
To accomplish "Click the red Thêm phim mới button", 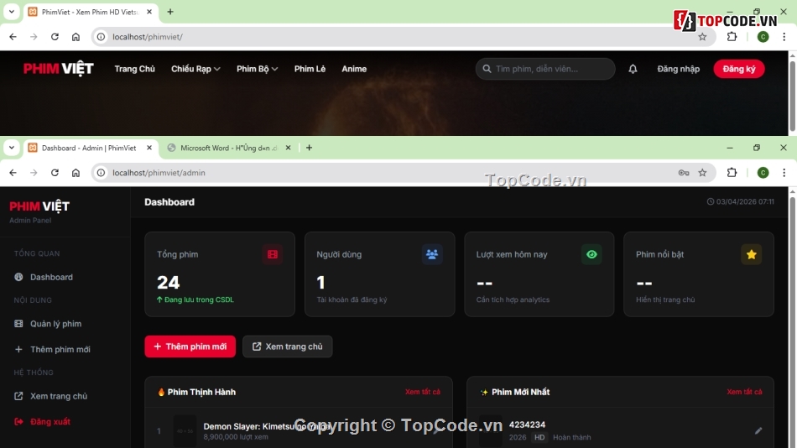I will pos(190,346).
